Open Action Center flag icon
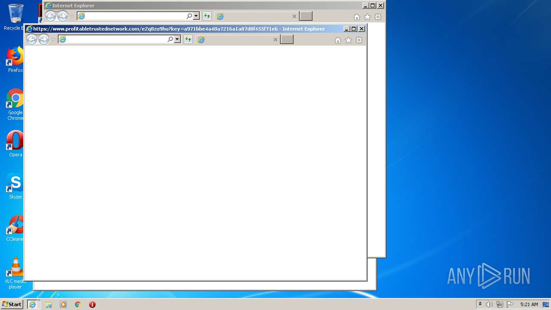Viewport: 551px width, 310px height. click(x=510, y=304)
